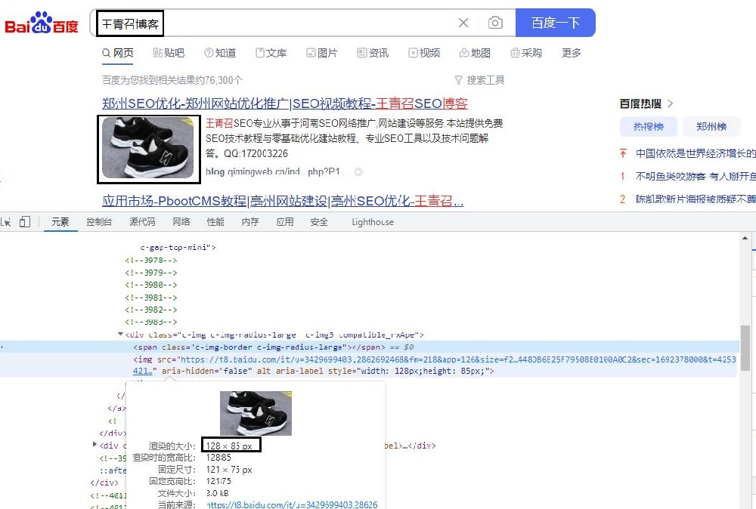Image resolution: width=756 pixels, height=509 pixels.
Task: Switch to the 控制台 DevTools tab
Action: 99,222
